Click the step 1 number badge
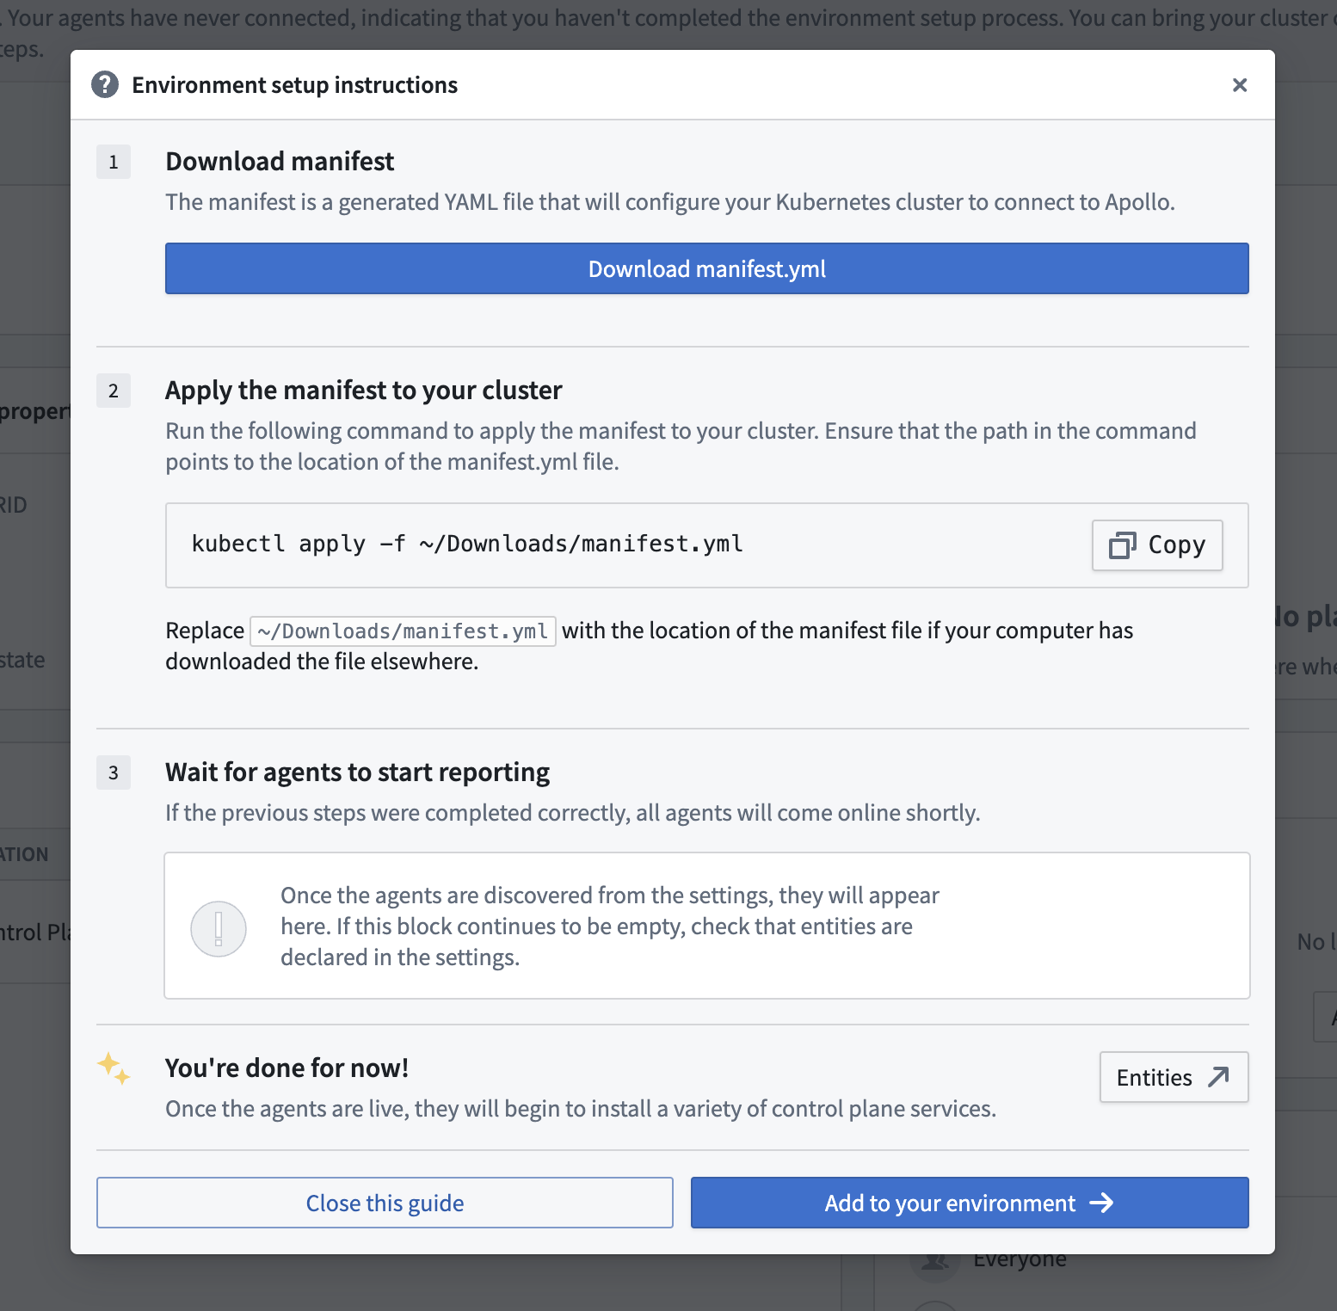 [x=114, y=162]
